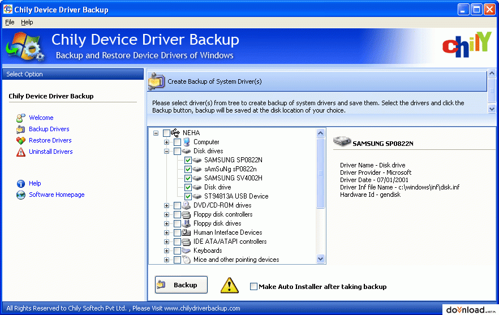Expand the Keyboards node
The height and width of the screenshot is (315, 499).
point(166,251)
